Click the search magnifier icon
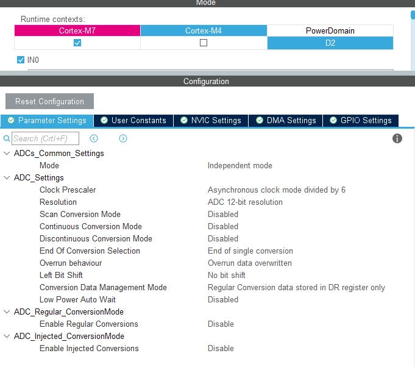Screen dimensions: 415x367 [7, 138]
